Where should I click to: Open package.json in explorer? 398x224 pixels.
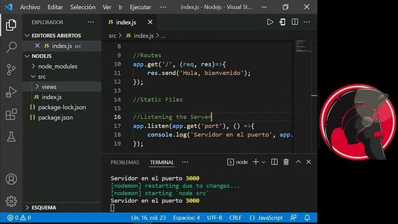tap(55, 118)
